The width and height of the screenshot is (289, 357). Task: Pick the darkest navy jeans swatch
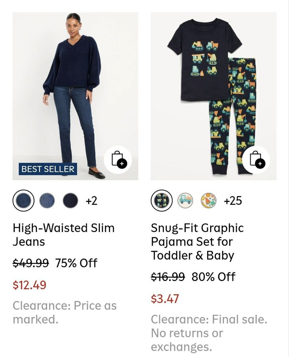click(70, 201)
